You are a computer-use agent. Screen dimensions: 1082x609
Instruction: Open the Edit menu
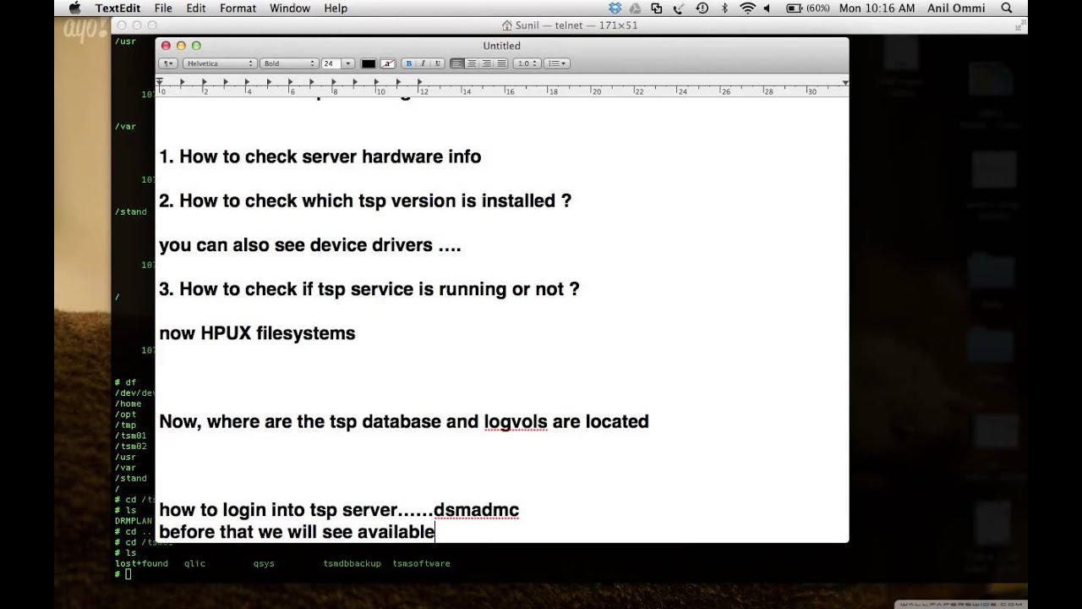click(x=196, y=8)
